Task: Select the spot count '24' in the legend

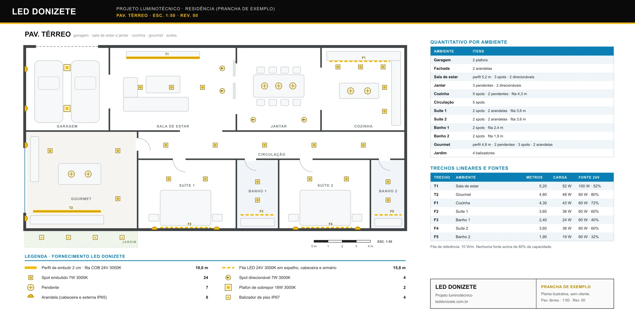Action: (206, 278)
